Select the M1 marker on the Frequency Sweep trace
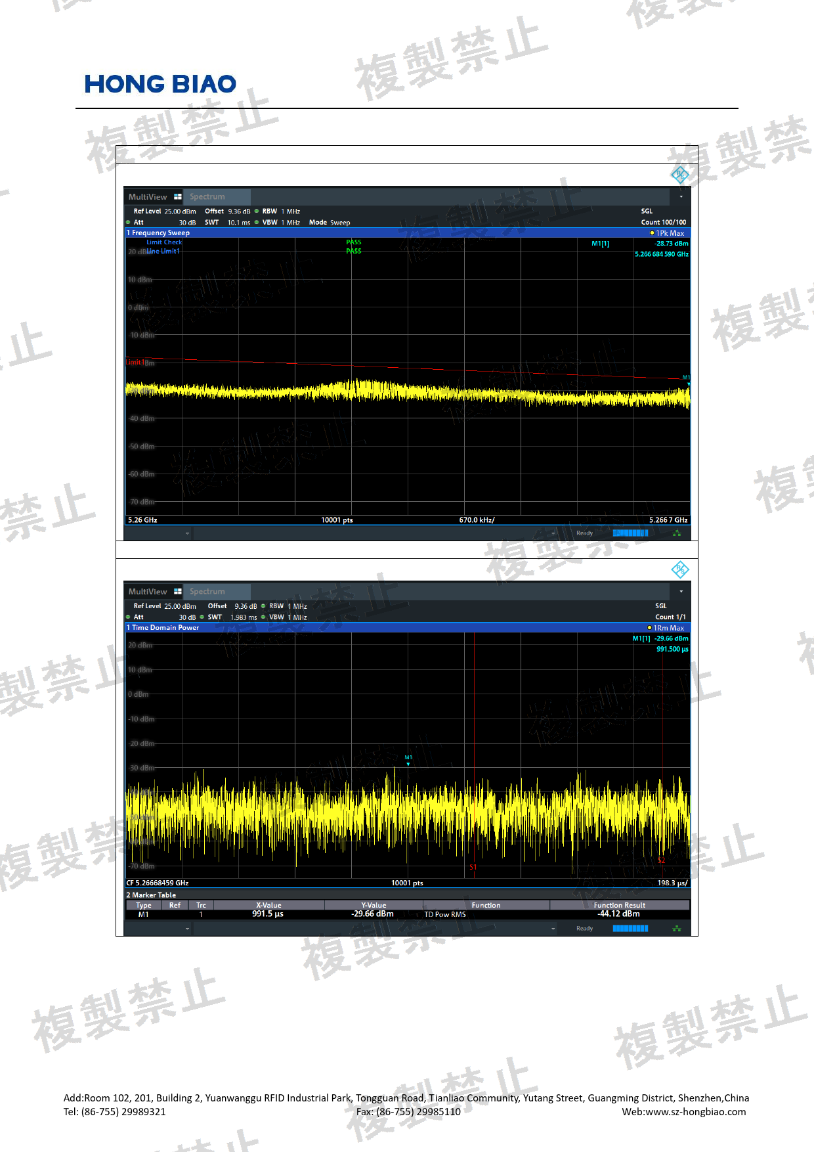 point(687,380)
